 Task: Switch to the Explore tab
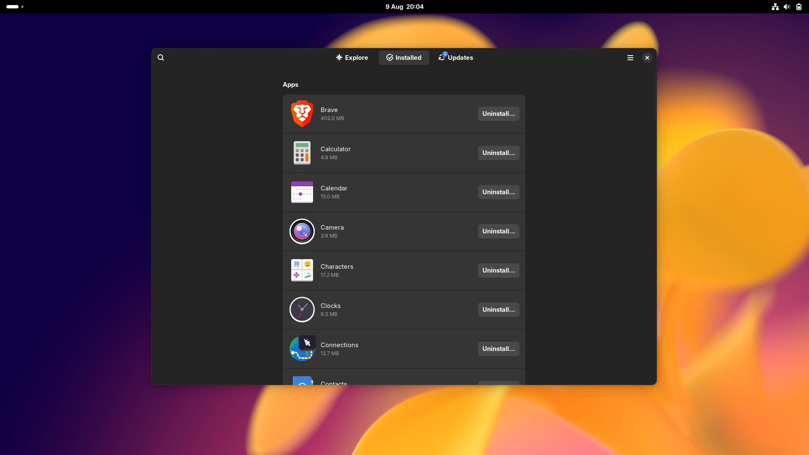tap(352, 58)
